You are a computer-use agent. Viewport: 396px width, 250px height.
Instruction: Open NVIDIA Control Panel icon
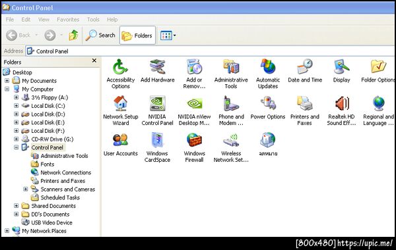157,103
